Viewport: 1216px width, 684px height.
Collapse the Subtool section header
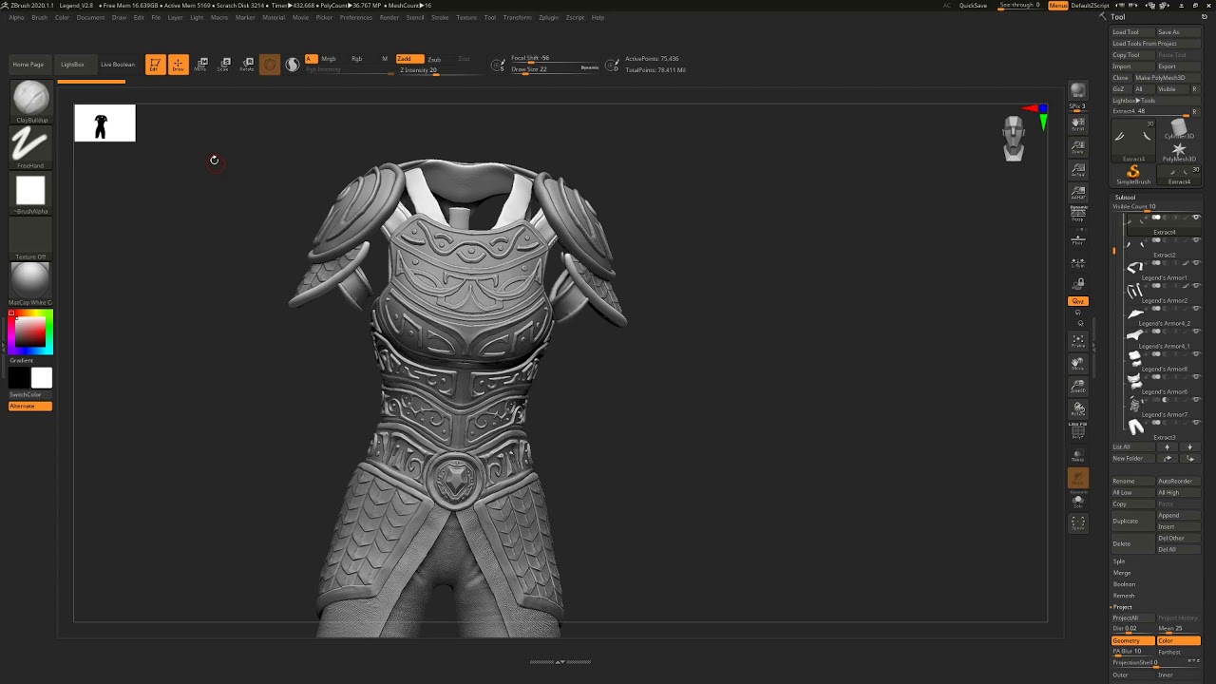[x=1125, y=198]
